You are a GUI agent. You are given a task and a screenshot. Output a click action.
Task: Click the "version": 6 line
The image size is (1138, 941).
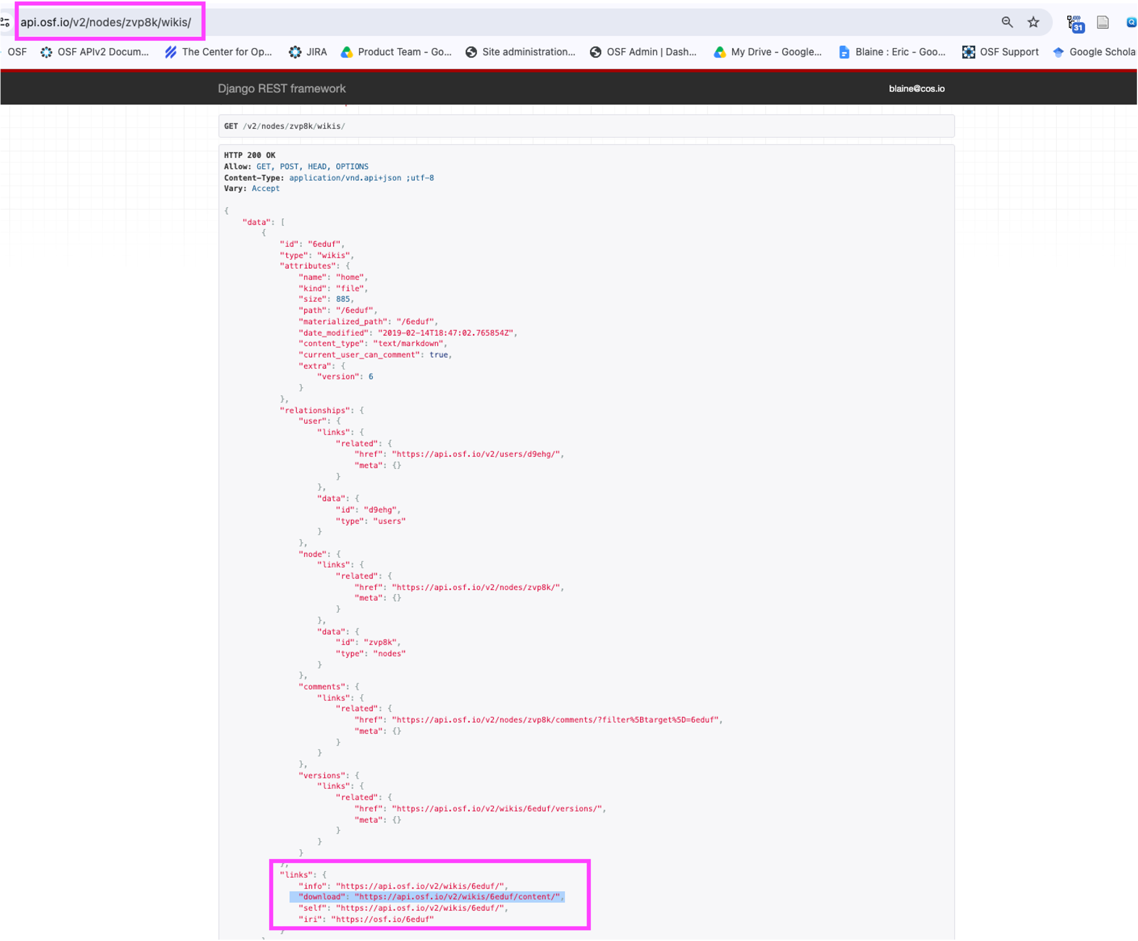pyautogui.click(x=345, y=376)
